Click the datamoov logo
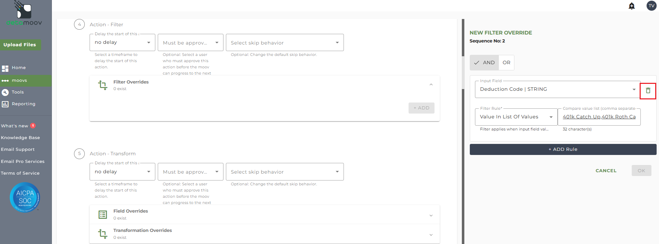Viewport: 659px width, 244px height. pyautogui.click(x=24, y=14)
